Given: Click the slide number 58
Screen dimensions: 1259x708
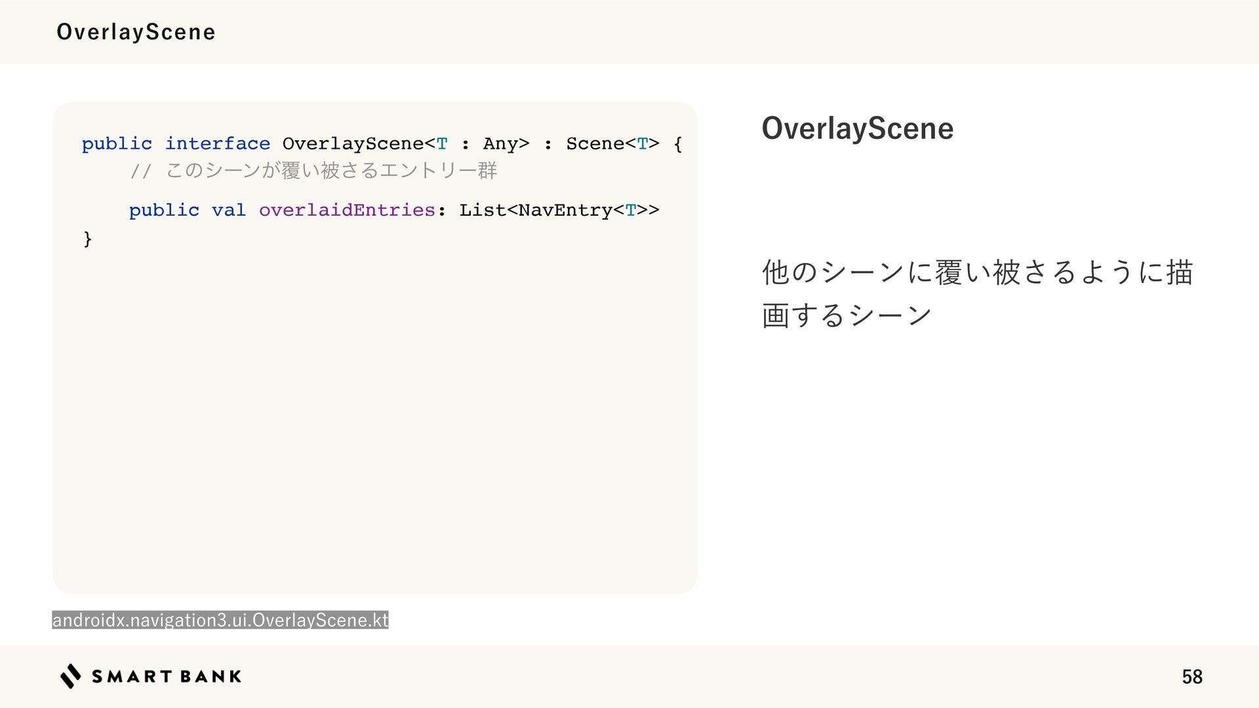Looking at the screenshot, I should click(1192, 677).
